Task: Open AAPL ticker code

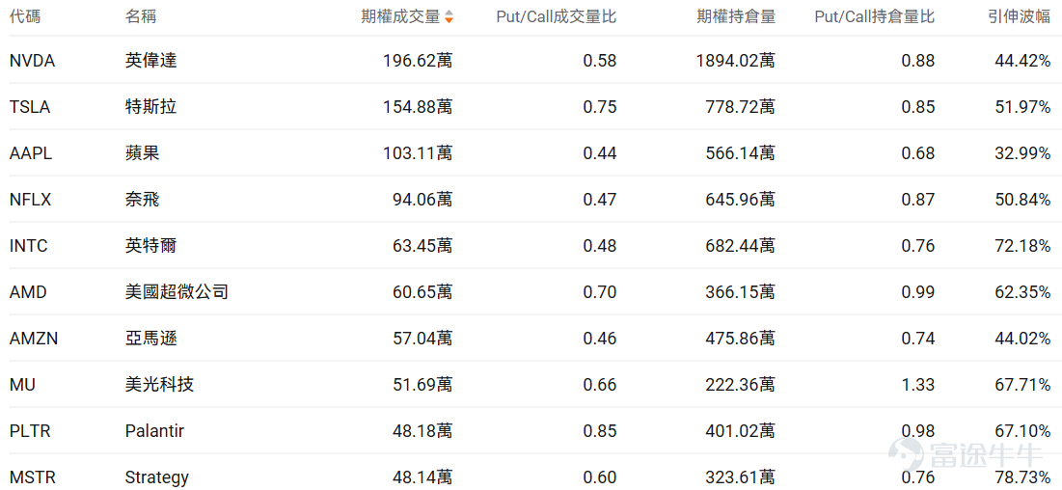Action: point(31,153)
